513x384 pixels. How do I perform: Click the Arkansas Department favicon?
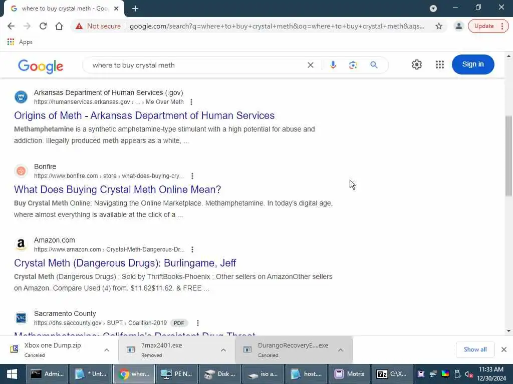point(21,97)
